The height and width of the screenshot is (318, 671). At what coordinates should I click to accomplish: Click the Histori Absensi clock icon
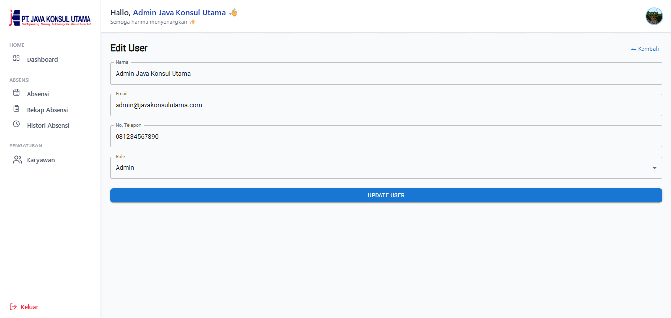[17, 125]
